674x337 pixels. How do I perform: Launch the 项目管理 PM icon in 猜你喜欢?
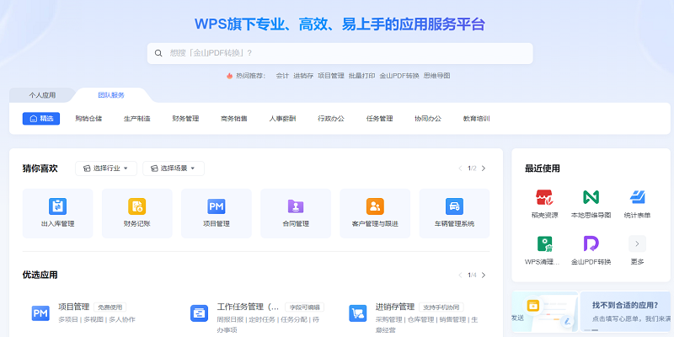tap(217, 206)
